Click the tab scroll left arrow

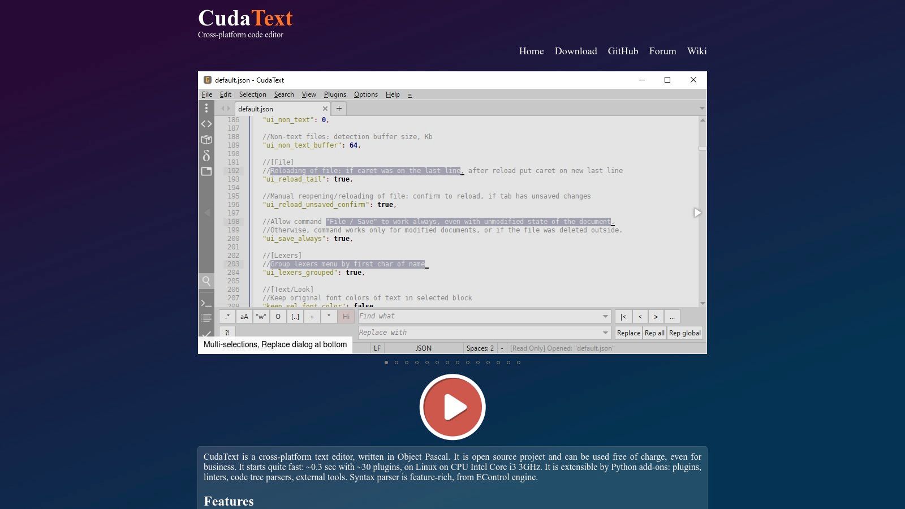coord(223,109)
